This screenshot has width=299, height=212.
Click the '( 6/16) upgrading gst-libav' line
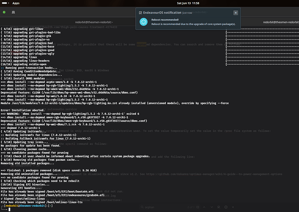(22, 29)
